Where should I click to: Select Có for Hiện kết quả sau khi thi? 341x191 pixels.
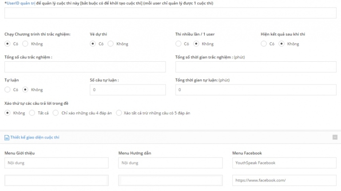(264, 44)
